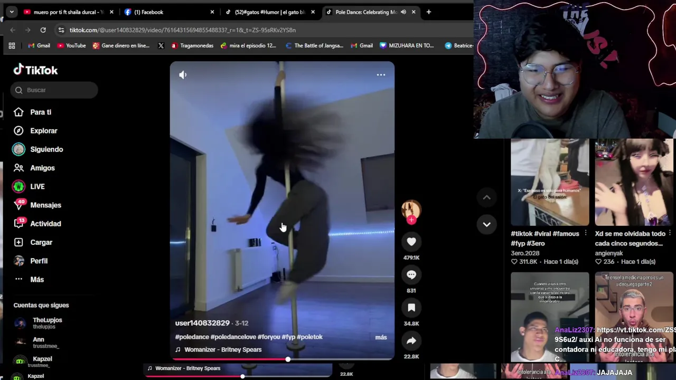
Task: Open Actividad notifications
Action: 45,224
